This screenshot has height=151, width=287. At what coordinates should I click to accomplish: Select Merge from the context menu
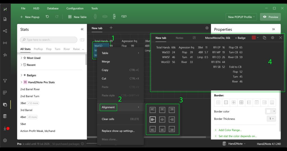106,62
